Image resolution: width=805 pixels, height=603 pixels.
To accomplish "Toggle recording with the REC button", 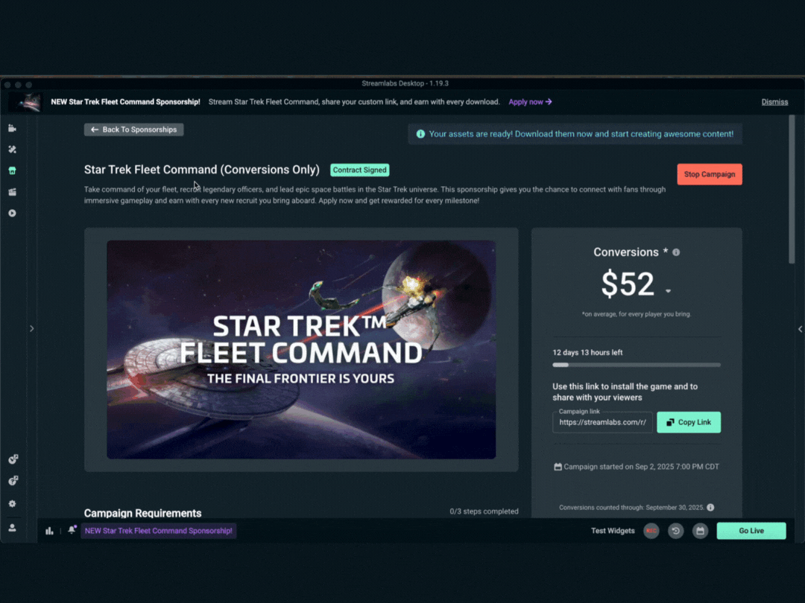I will (x=651, y=531).
